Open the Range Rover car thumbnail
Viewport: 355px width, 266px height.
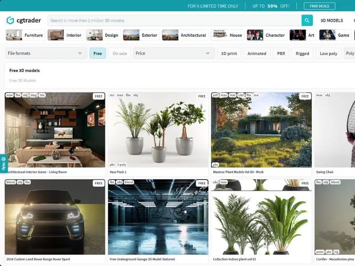[x=55, y=217]
